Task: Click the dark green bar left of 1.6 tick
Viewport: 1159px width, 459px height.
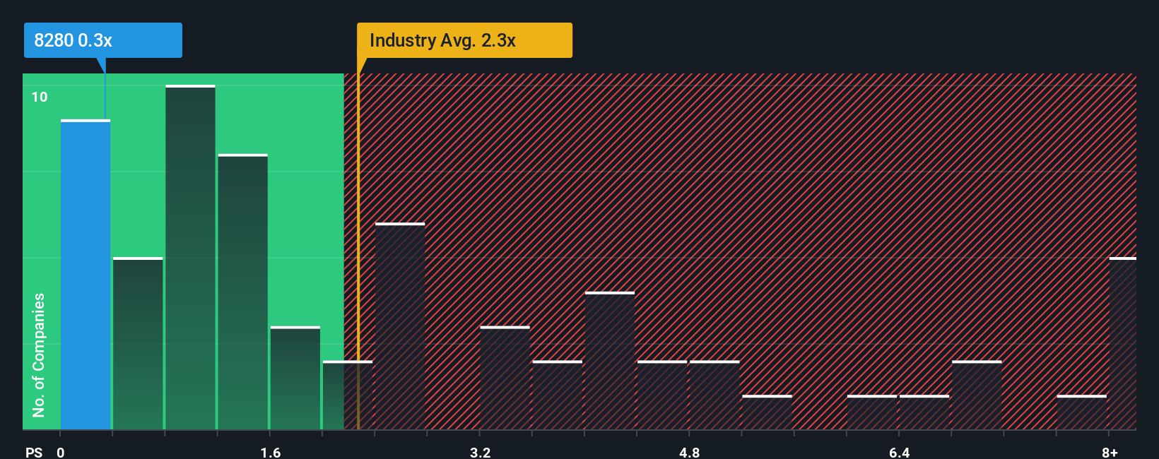Action: click(242, 292)
